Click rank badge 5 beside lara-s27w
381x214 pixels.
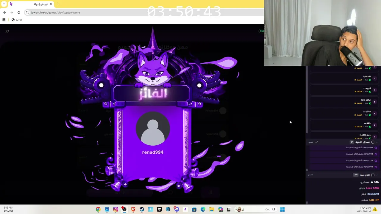pos(375,102)
